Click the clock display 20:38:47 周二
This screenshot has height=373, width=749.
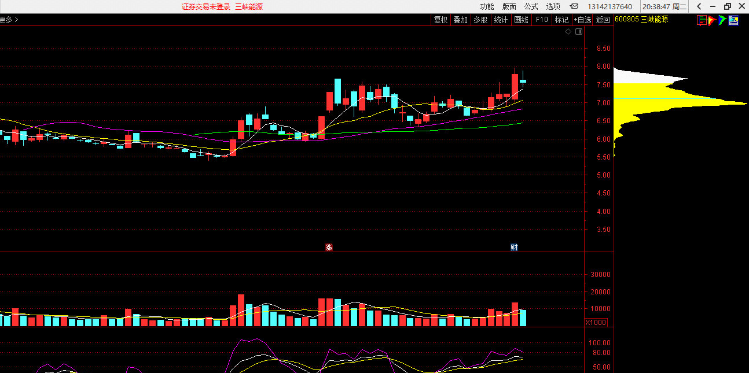664,7
